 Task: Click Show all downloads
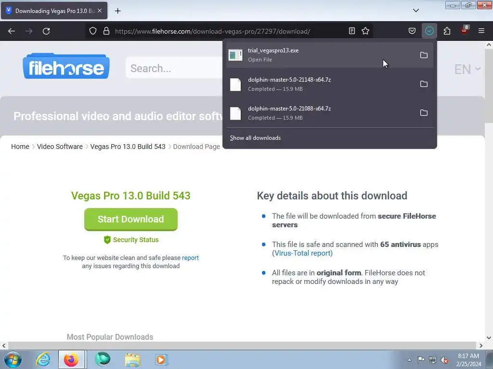click(255, 138)
